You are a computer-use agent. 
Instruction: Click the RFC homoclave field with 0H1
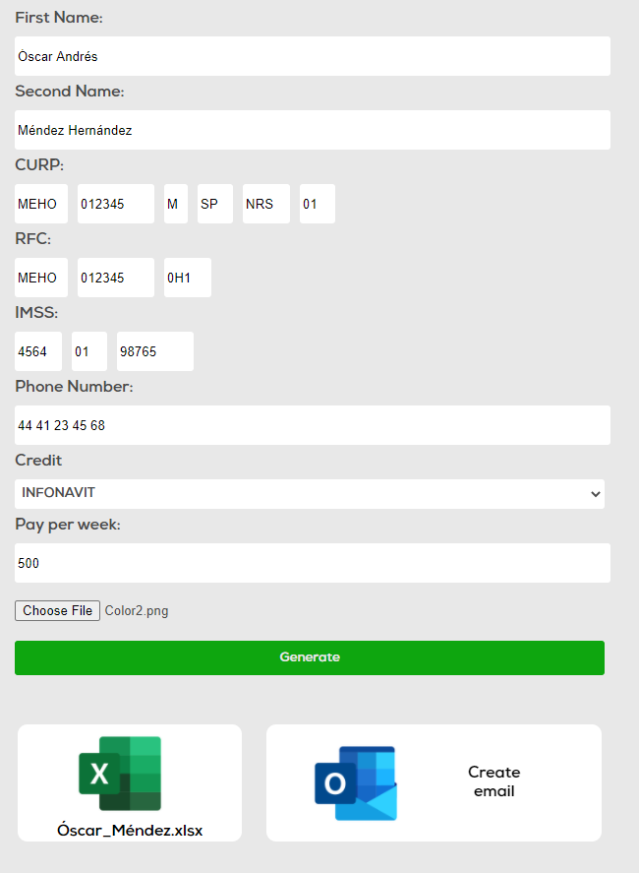[x=187, y=278]
